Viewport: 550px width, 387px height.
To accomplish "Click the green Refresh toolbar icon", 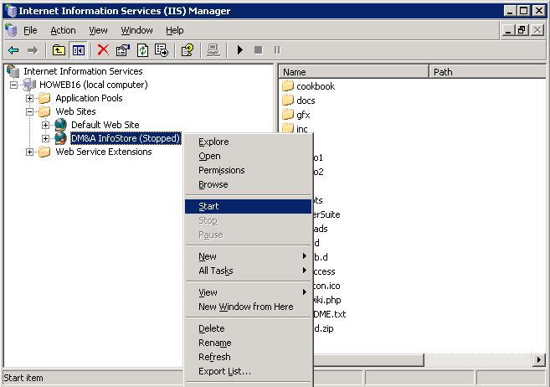I will pyautogui.click(x=142, y=50).
